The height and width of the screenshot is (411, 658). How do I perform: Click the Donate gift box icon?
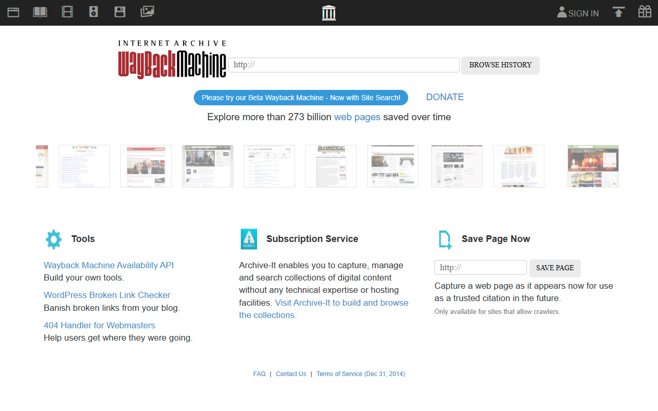[x=645, y=11]
